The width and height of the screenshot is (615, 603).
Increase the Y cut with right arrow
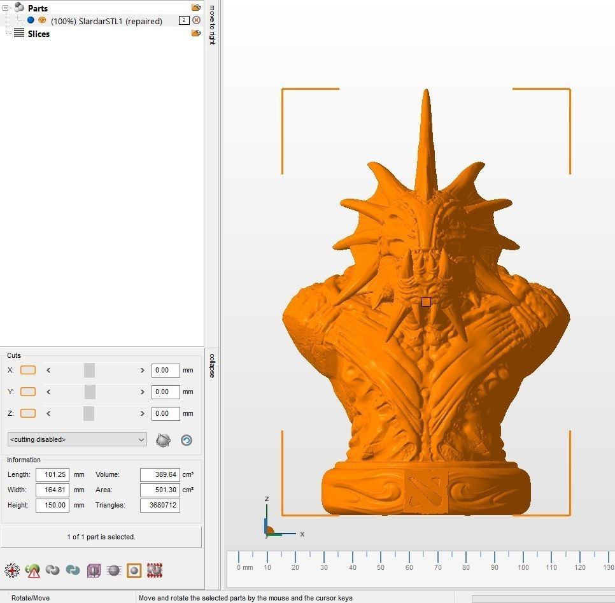(143, 392)
